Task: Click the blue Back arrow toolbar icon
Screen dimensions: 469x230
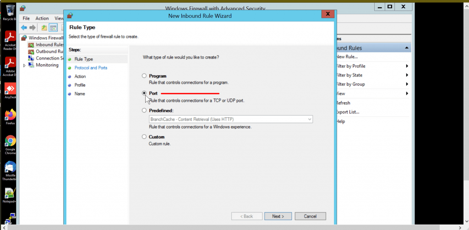Action: click(x=24, y=27)
